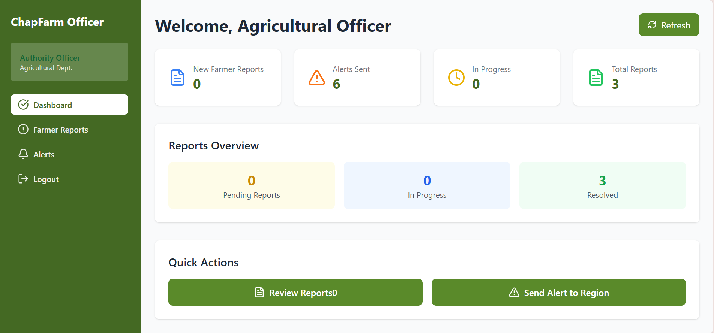Image resolution: width=714 pixels, height=333 pixels.
Task: Click the Review Reports button
Action: click(295, 292)
